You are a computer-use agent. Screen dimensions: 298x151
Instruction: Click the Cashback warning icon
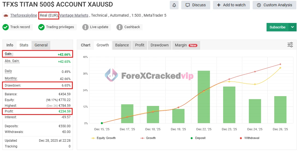[119, 27]
